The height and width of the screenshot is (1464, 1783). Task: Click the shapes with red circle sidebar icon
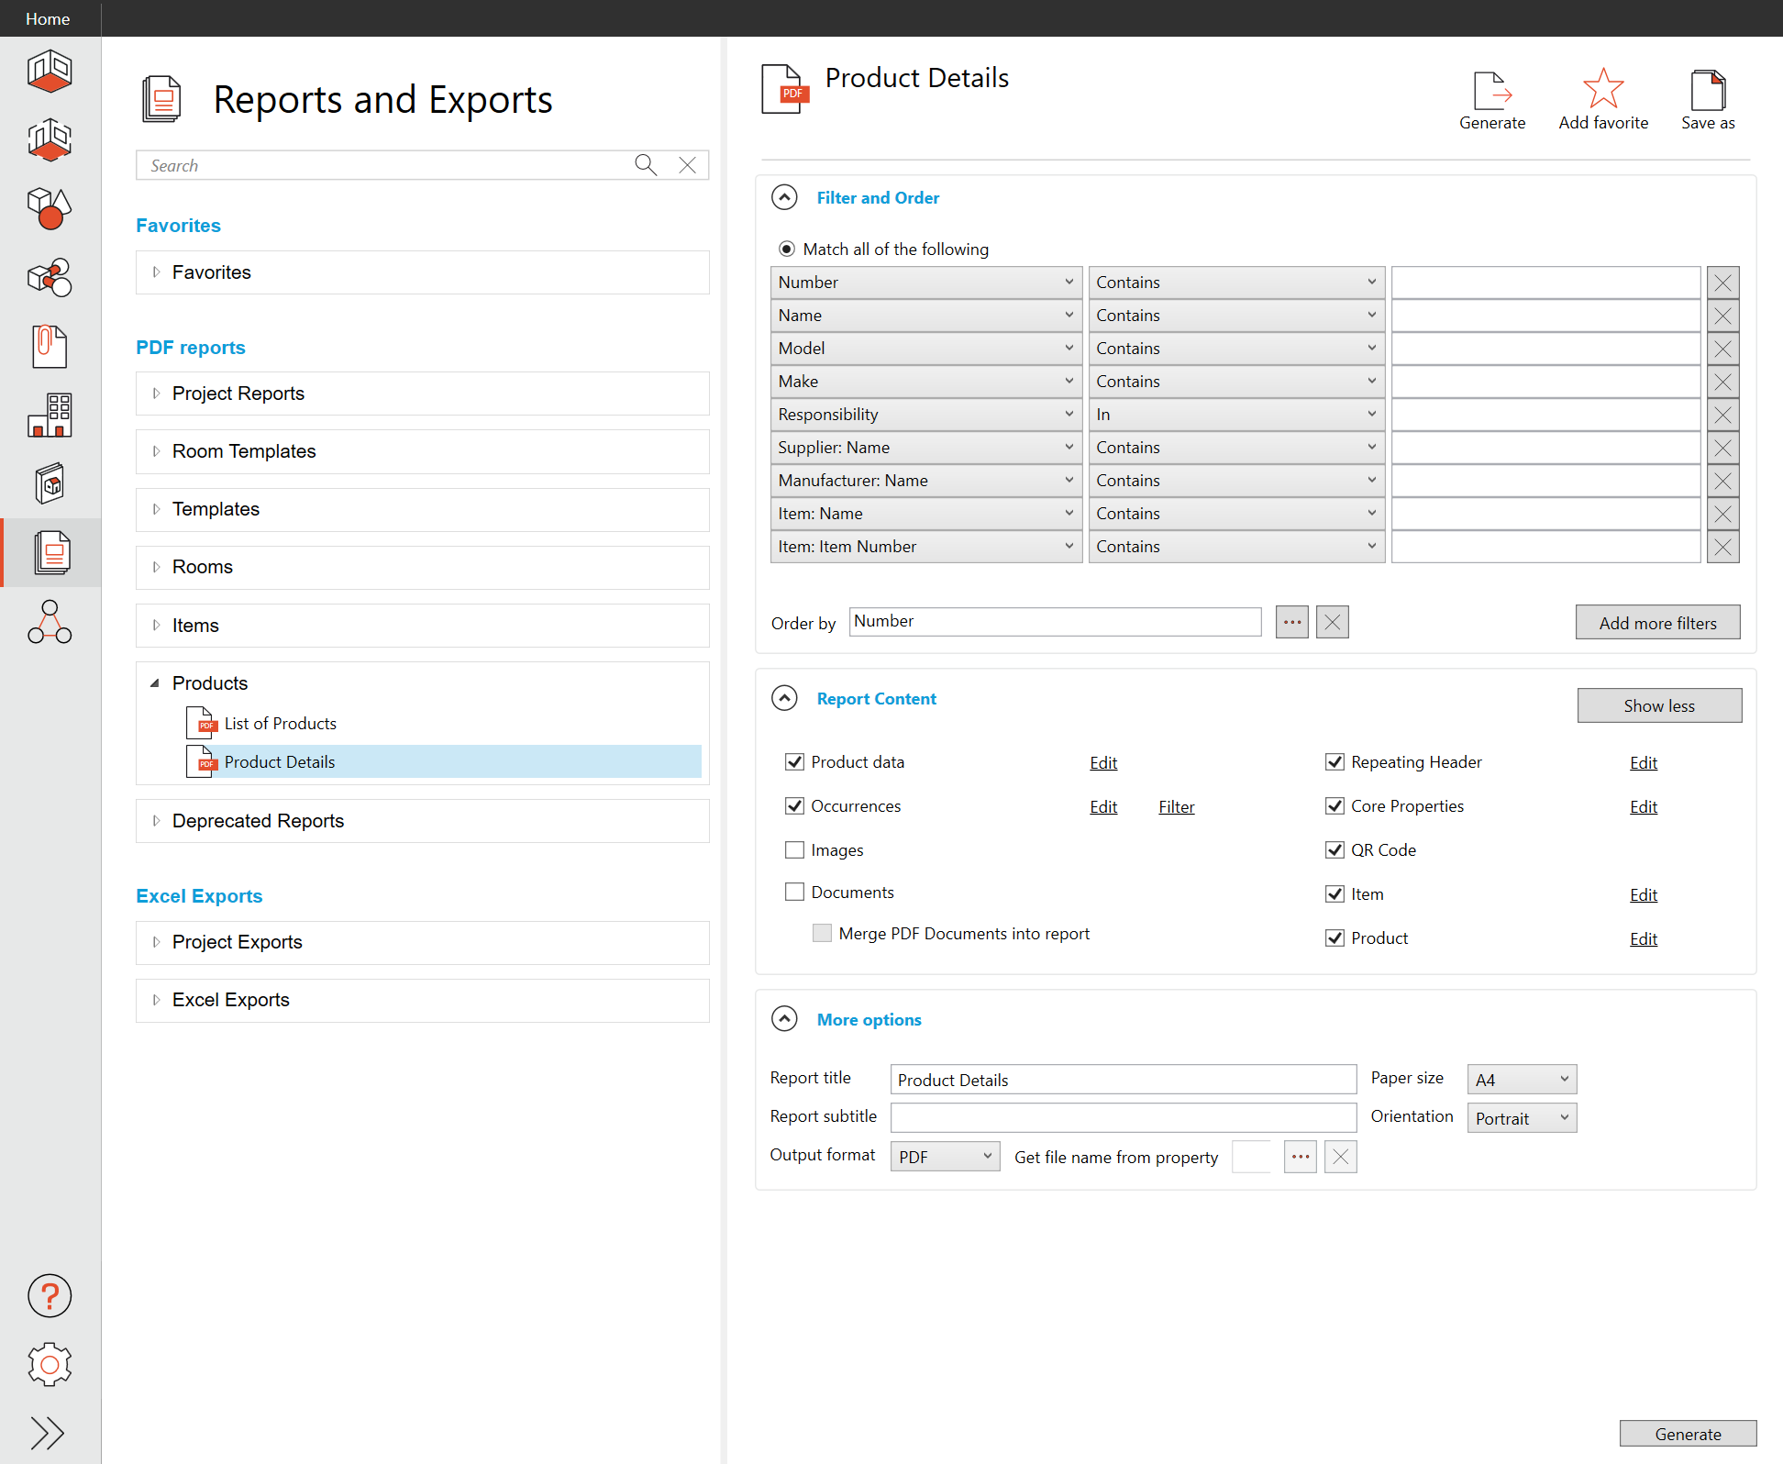50,208
